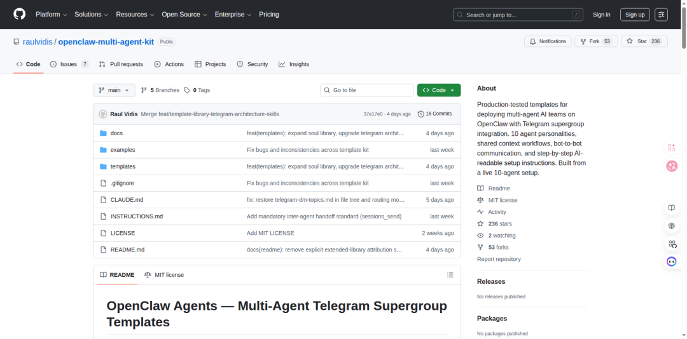Open the Readme link in About
687x339 pixels.
tap(499, 188)
